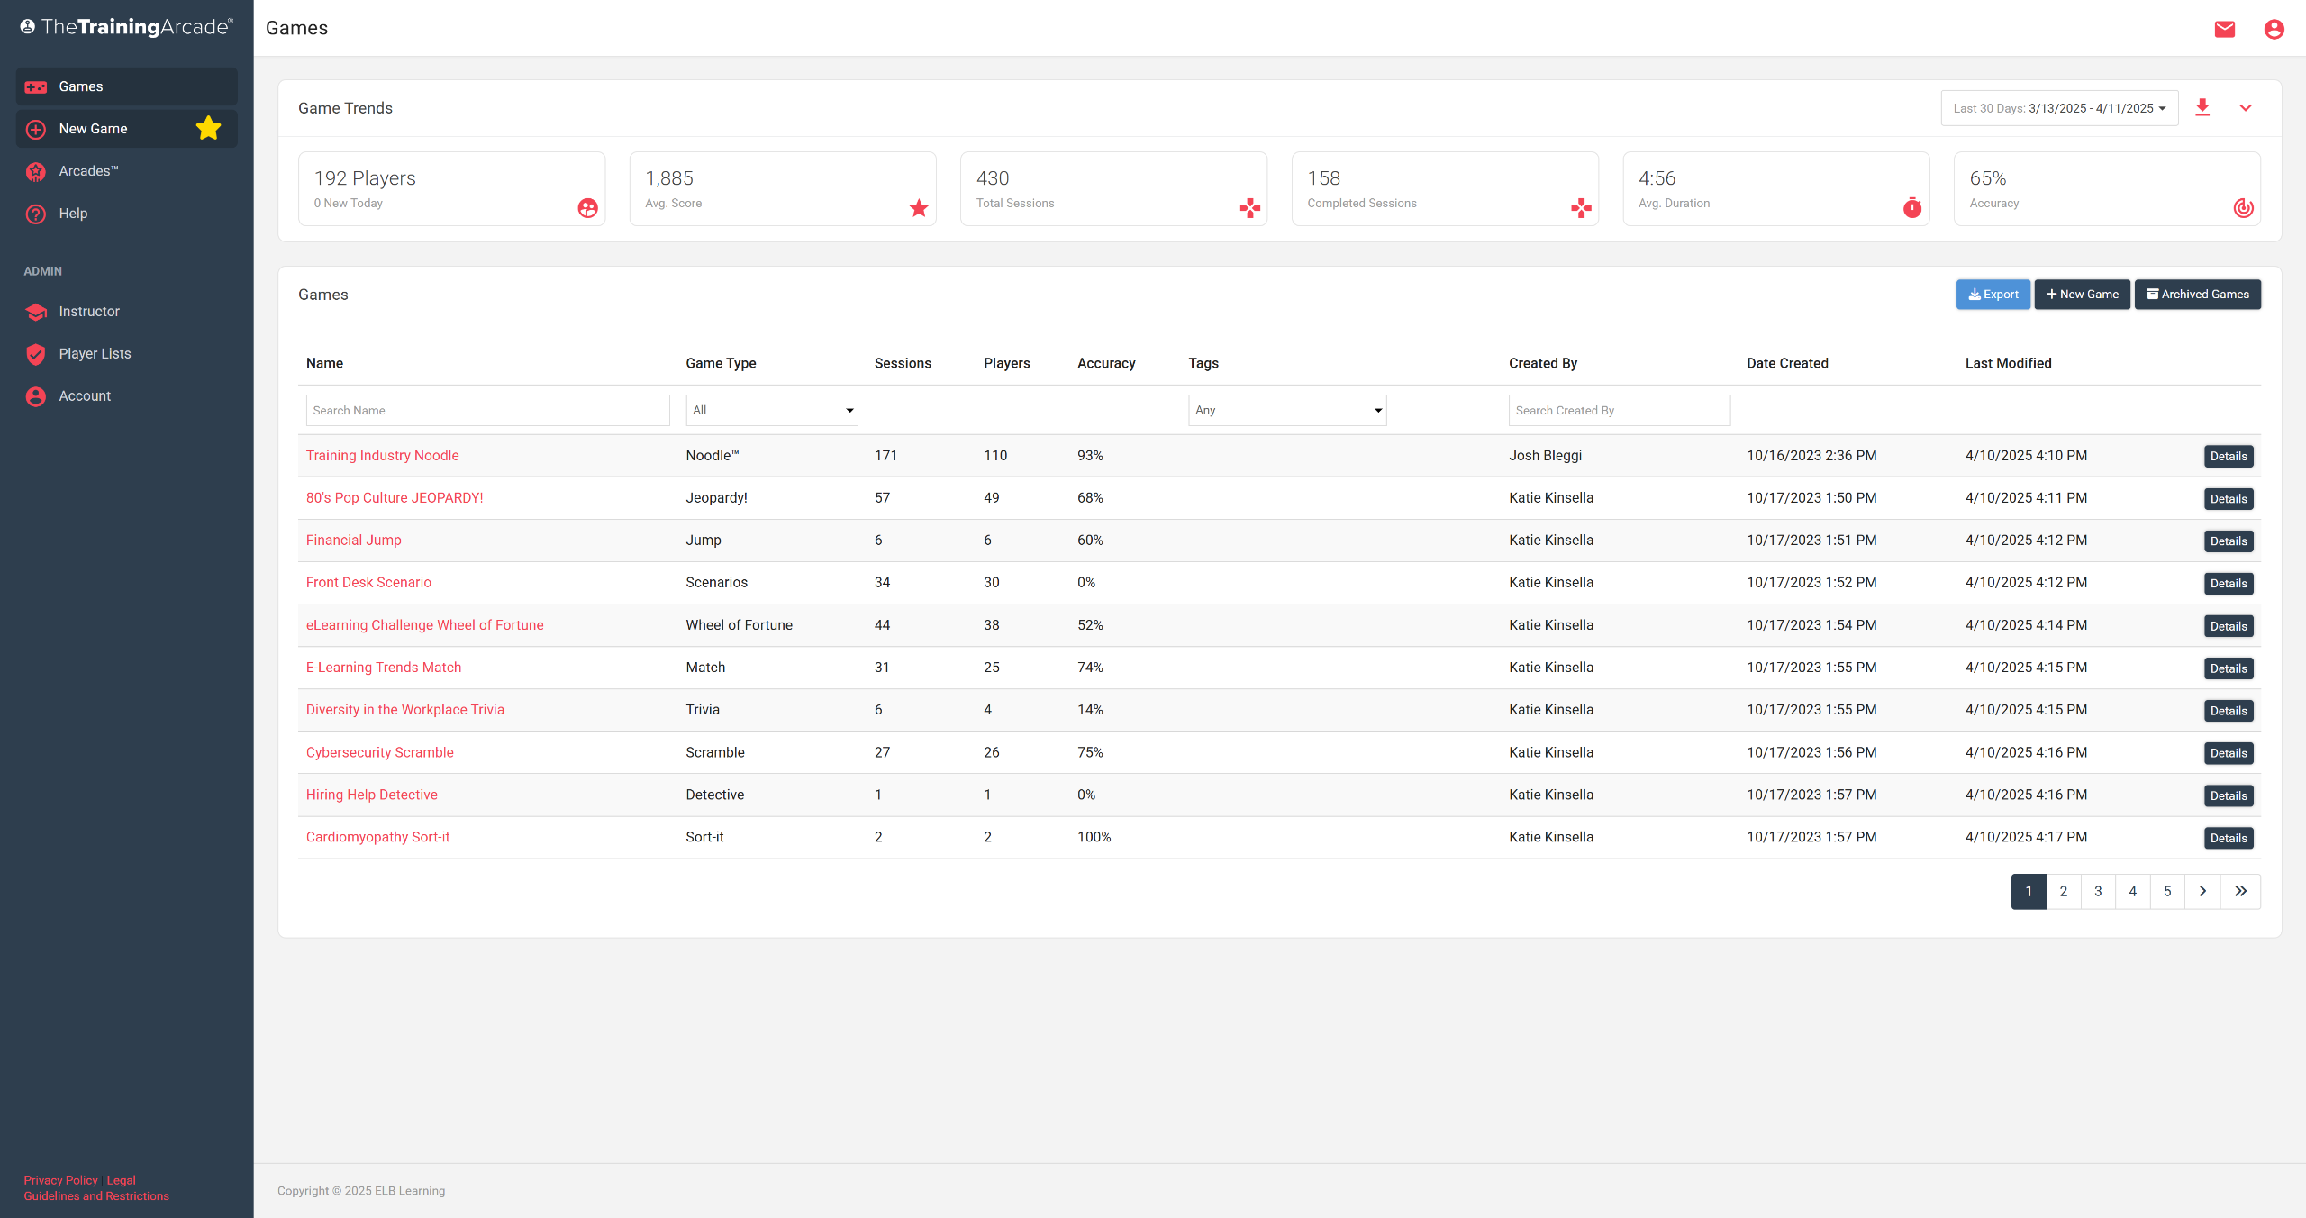The image size is (2306, 1218).
Task: Click the yellow star beside New Game
Action: pyautogui.click(x=208, y=129)
